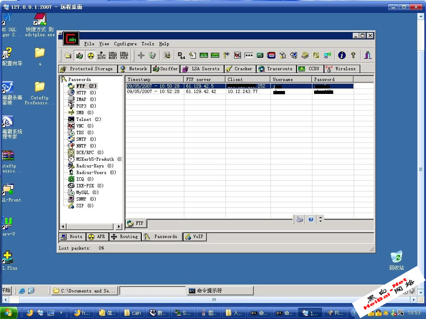Click the Cuteftp Professional desktop folder icon
The image size is (426, 319).
(x=40, y=93)
